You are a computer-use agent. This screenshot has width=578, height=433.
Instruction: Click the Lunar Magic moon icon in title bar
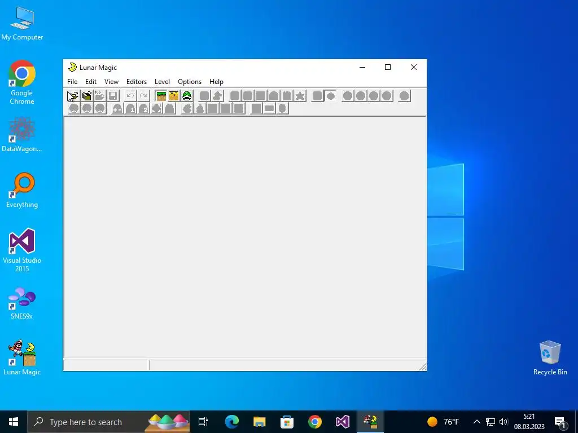pyautogui.click(x=73, y=67)
